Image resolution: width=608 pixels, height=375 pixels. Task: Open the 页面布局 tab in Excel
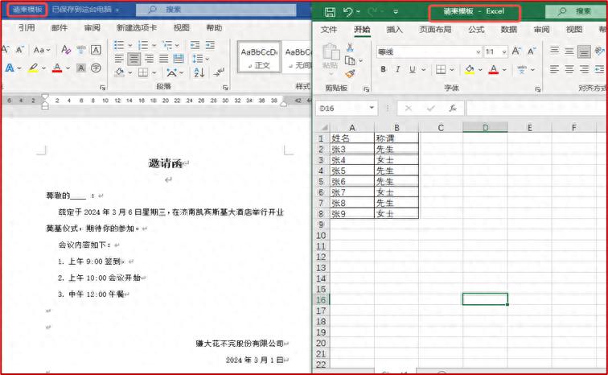point(435,30)
